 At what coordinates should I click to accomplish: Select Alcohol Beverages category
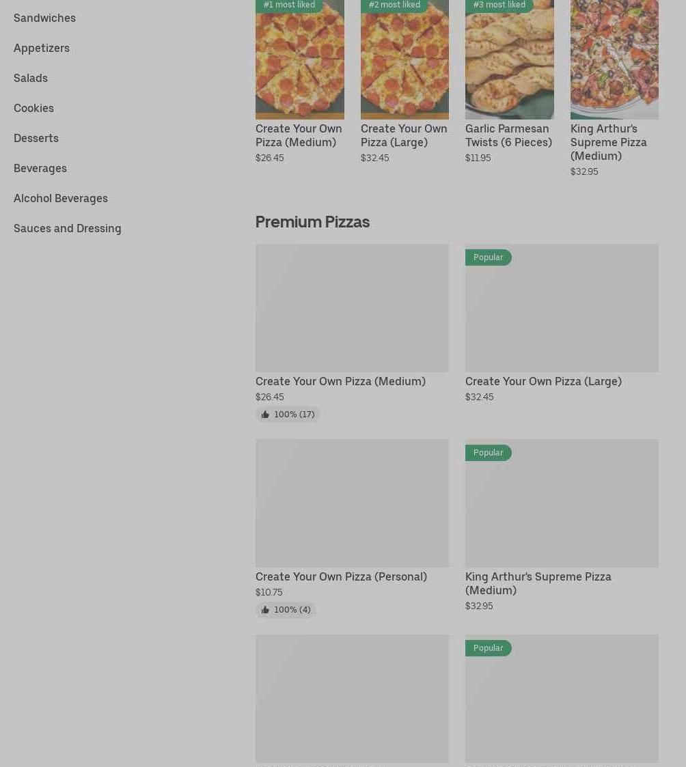point(61,198)
